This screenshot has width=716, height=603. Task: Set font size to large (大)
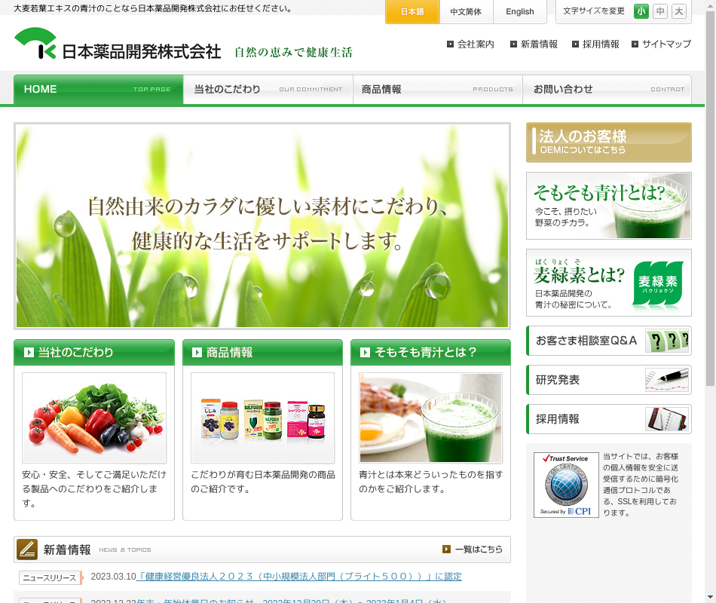pos(679,11)
